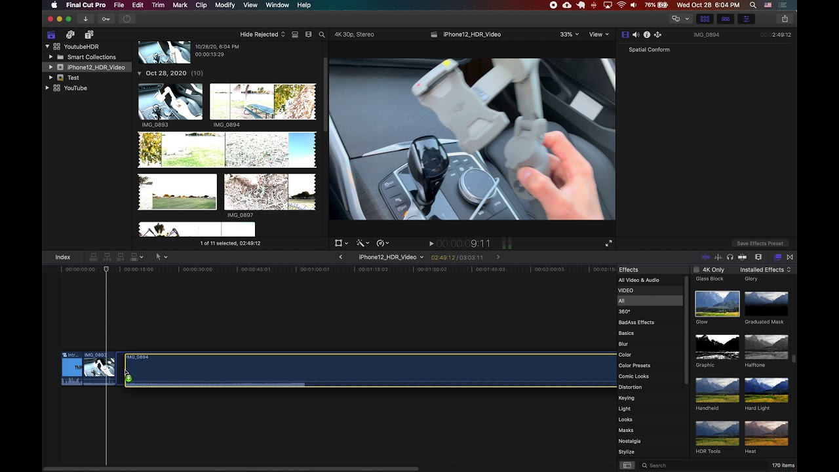Image resolution: width=839 pixels, height=472 pixels.
Task: Toggle audio skimming in timeline
Action: pos(718,257)
